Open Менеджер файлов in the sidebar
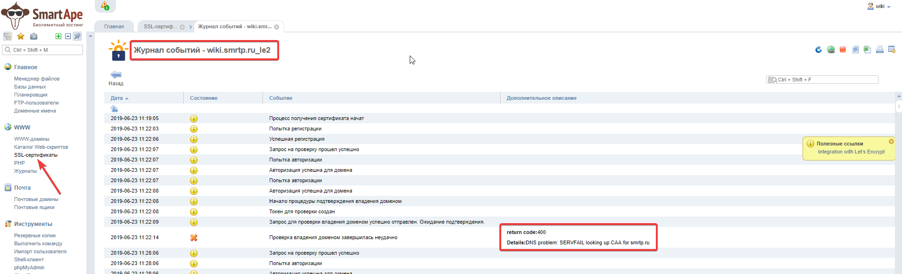This screenshot has width=902, height=274. click(x=37, y=79)
